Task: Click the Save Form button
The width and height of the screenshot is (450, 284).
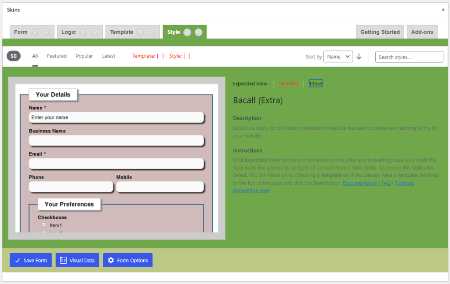Action: tap(31, 260)
